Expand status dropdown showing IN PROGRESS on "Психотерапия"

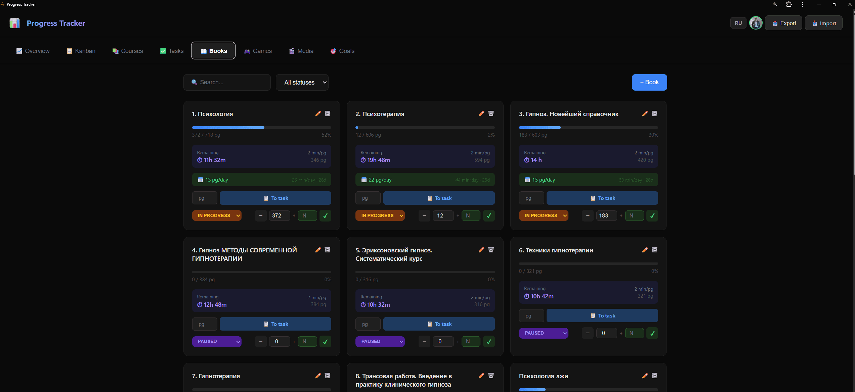tap(380, 215)
